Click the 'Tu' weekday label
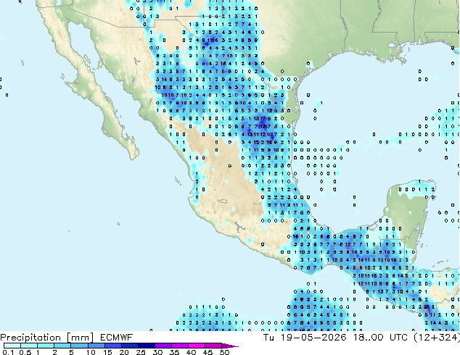Screen dimensions: 460x355 [268, 337]
